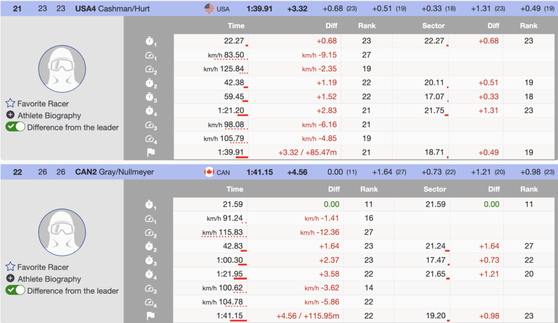Click star icon beside USA4 Favorite Racer
Viewport: 558px width, 323px height.
coord(10,103)
